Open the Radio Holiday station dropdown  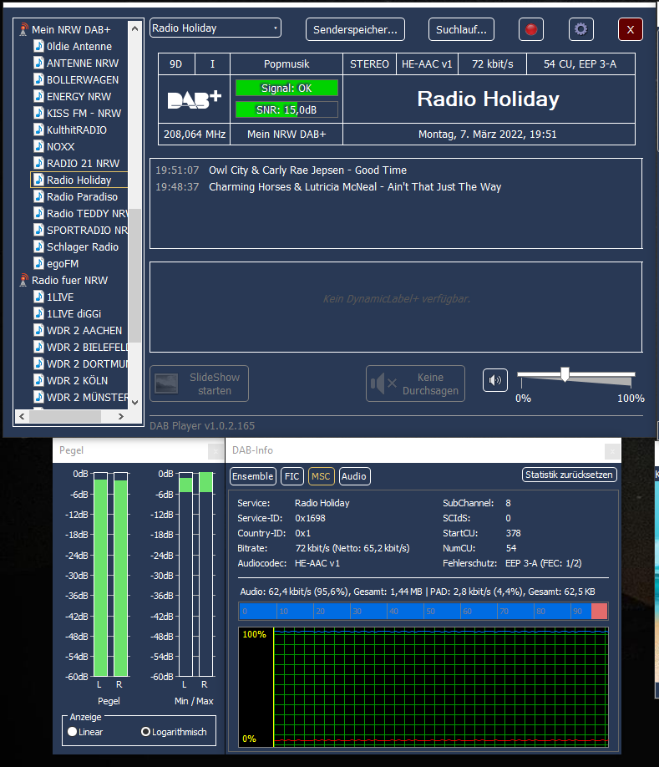(x=215, y=28)
